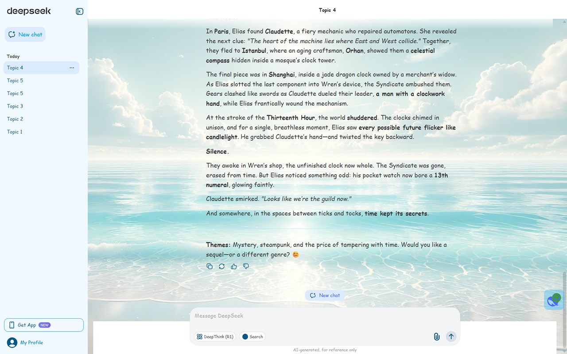This screenshot has height=354, width=567.
Task: Open the Get App button
Action: (x=44, y=325)
